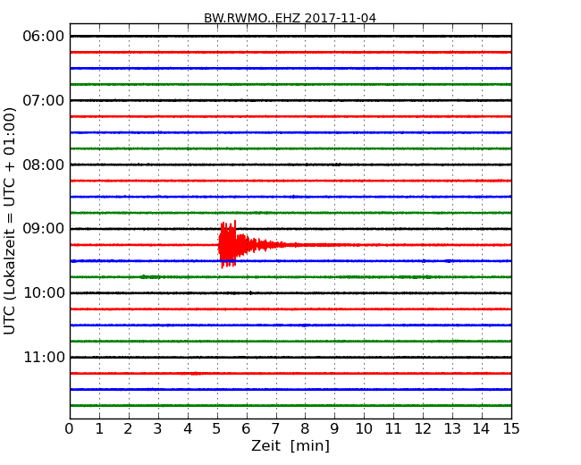Click the y-axis label UTC (Lokalzeit = UTC + 01:00)
This screenshot has height=465, width=581.
click(x=10, y=221)
